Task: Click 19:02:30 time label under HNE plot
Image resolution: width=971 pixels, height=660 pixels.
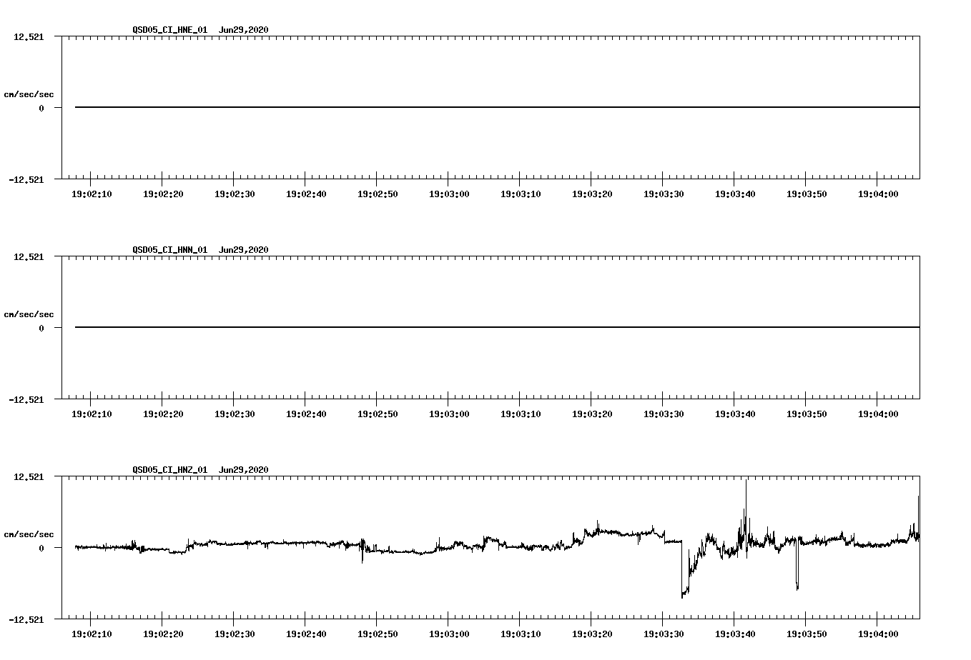Action: coord(235,194)
